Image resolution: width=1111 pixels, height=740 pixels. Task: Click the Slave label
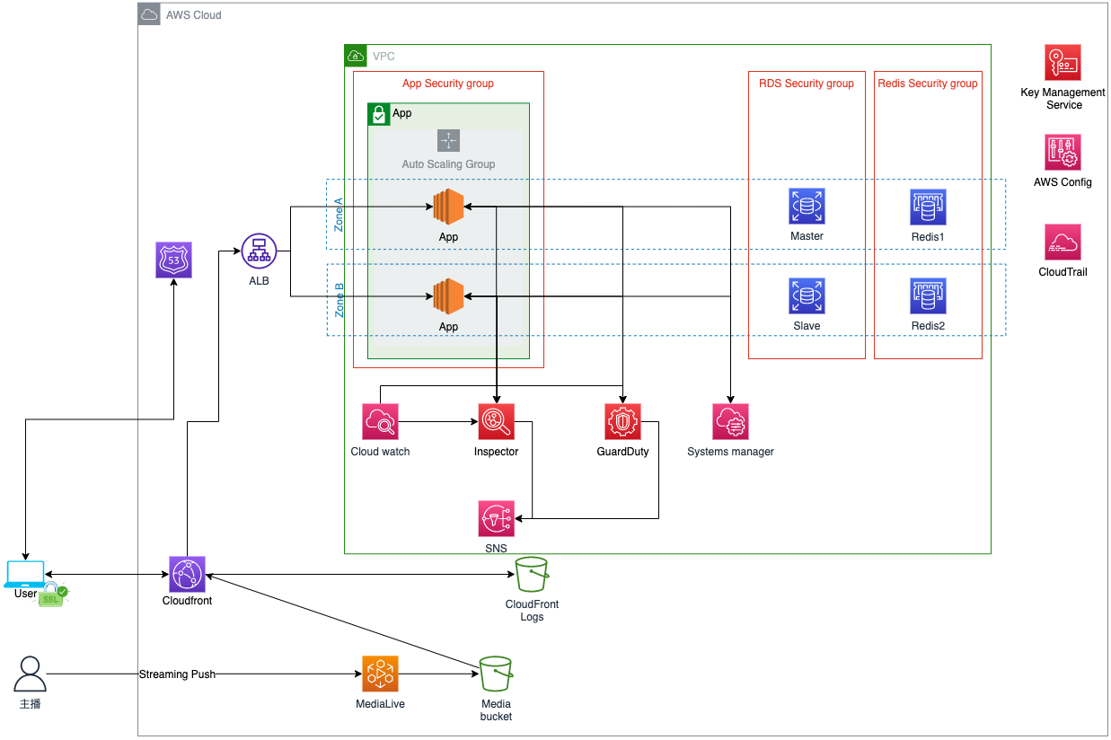(x=807, y=326)
